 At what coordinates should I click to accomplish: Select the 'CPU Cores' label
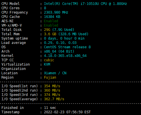10,8
